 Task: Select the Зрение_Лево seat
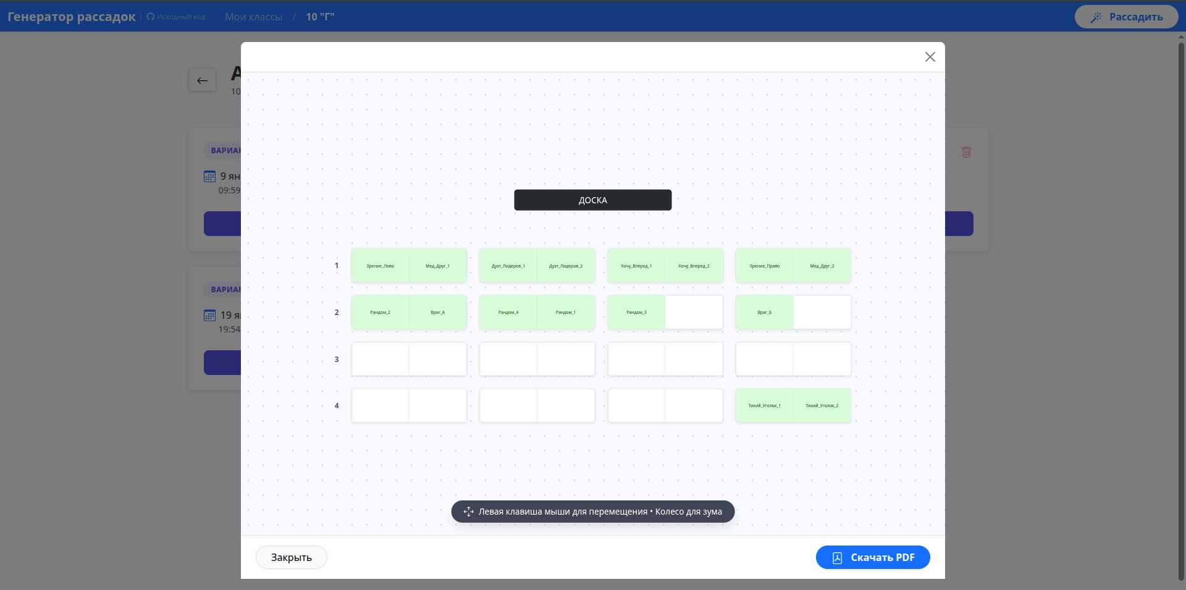[380, 266]
